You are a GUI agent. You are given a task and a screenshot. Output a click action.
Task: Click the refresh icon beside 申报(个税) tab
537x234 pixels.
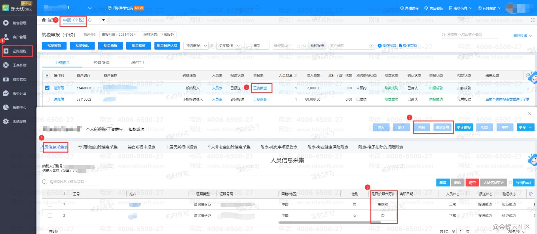[90, 20]
